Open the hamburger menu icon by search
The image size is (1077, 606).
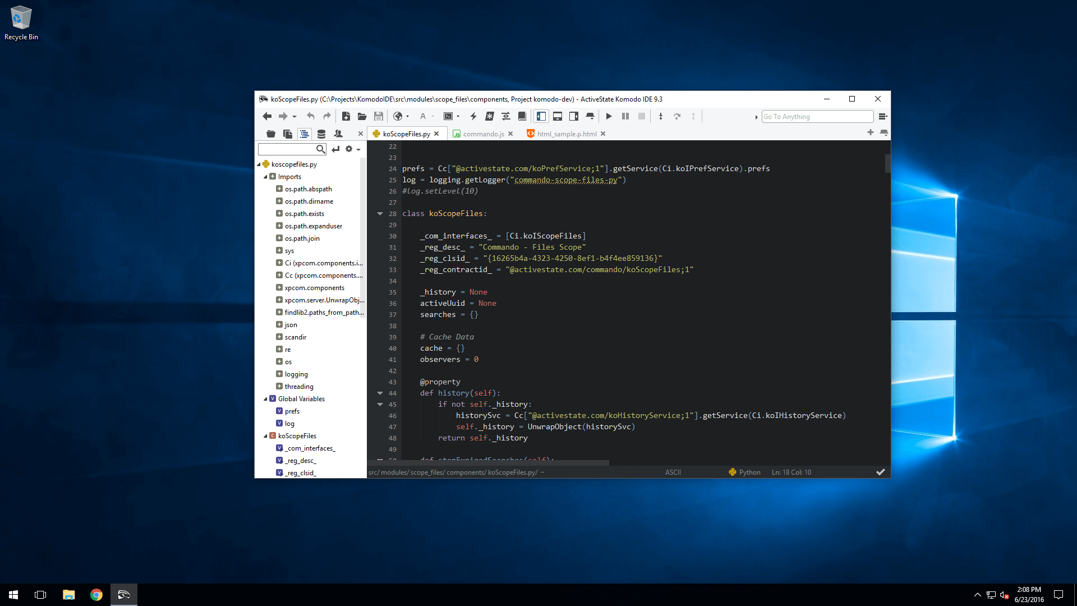pyautogui.click(x=882, y=116)
